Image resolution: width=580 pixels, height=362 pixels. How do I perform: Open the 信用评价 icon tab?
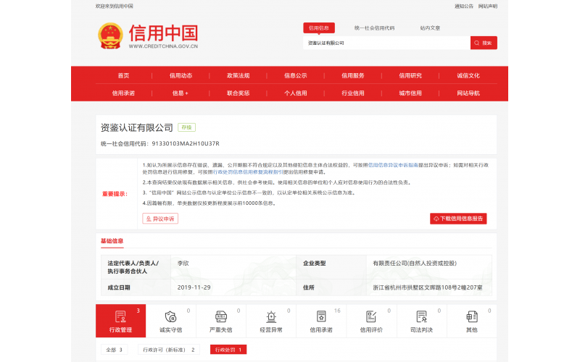click(x=371, y=321)
